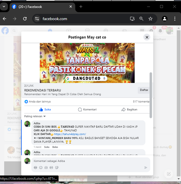The image size is (181, 184).
Task: Open notifications bell icon
Action: coord(160,31)
